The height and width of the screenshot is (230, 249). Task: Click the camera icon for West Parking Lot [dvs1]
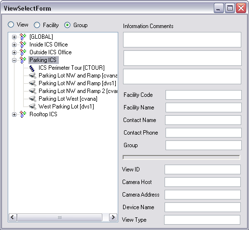32,107
